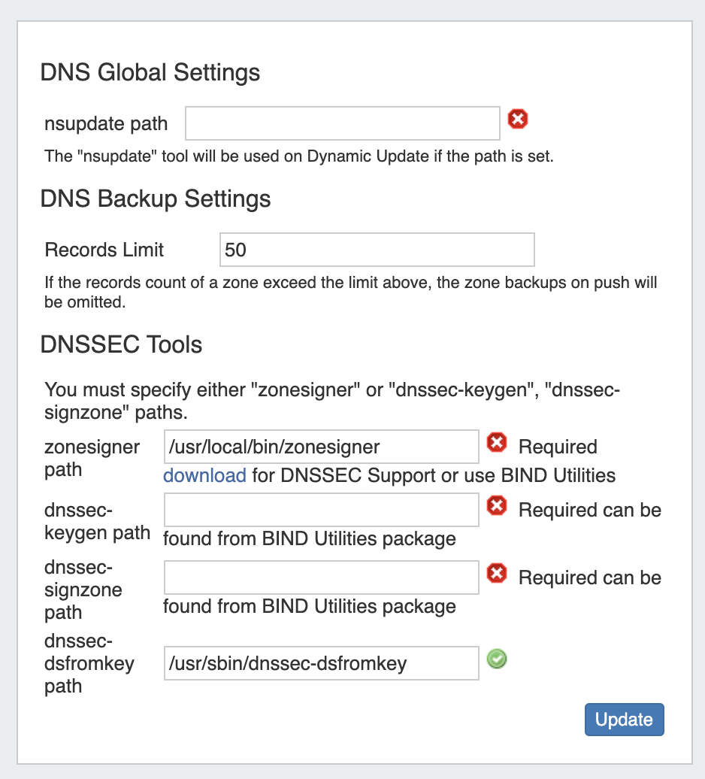Focus the empty dnssec-keygen path field
Viewport: 705px width, 779px height.
(x=321, y=510)
